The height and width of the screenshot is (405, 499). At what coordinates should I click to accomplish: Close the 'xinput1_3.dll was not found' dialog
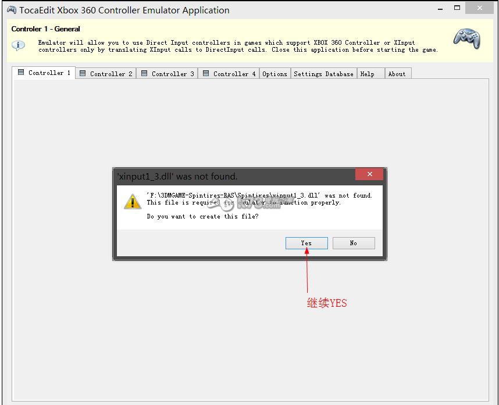pyautogui.click(x=369, y=174)
